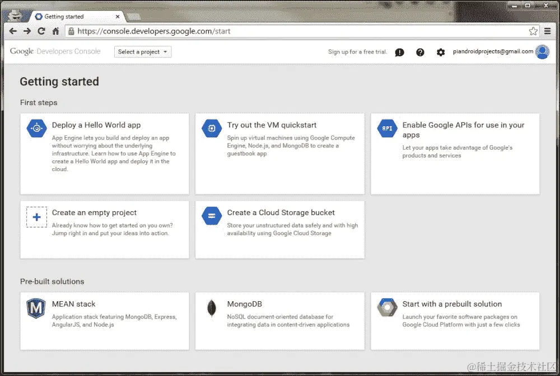
Task: Open notifications alert icon in header
Action: click(x=400, y=53)
